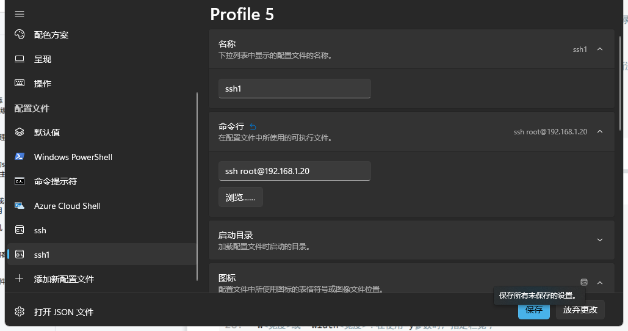Image resolution: width=628 pixels, height=331 pixels.
Task: Open the 配色方案 settings page
Action: click(x=102, y=35)
